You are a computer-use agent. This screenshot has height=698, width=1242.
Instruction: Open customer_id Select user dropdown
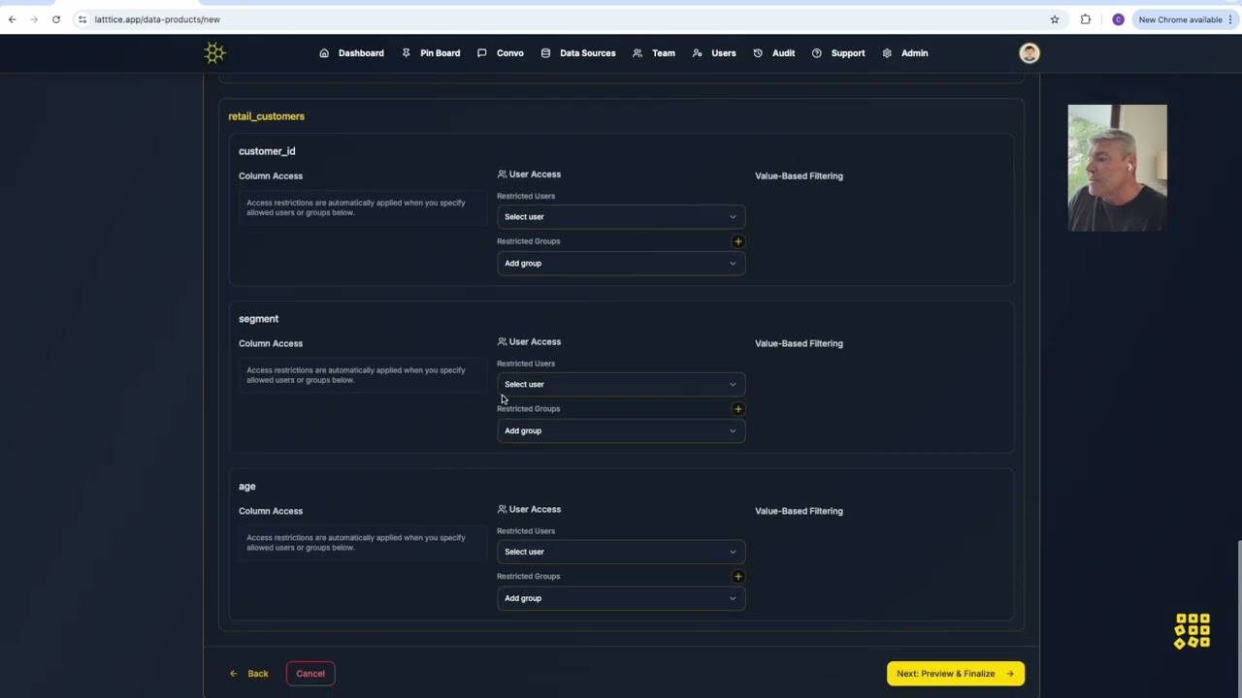pyautogui.click(x=621, y=217)
